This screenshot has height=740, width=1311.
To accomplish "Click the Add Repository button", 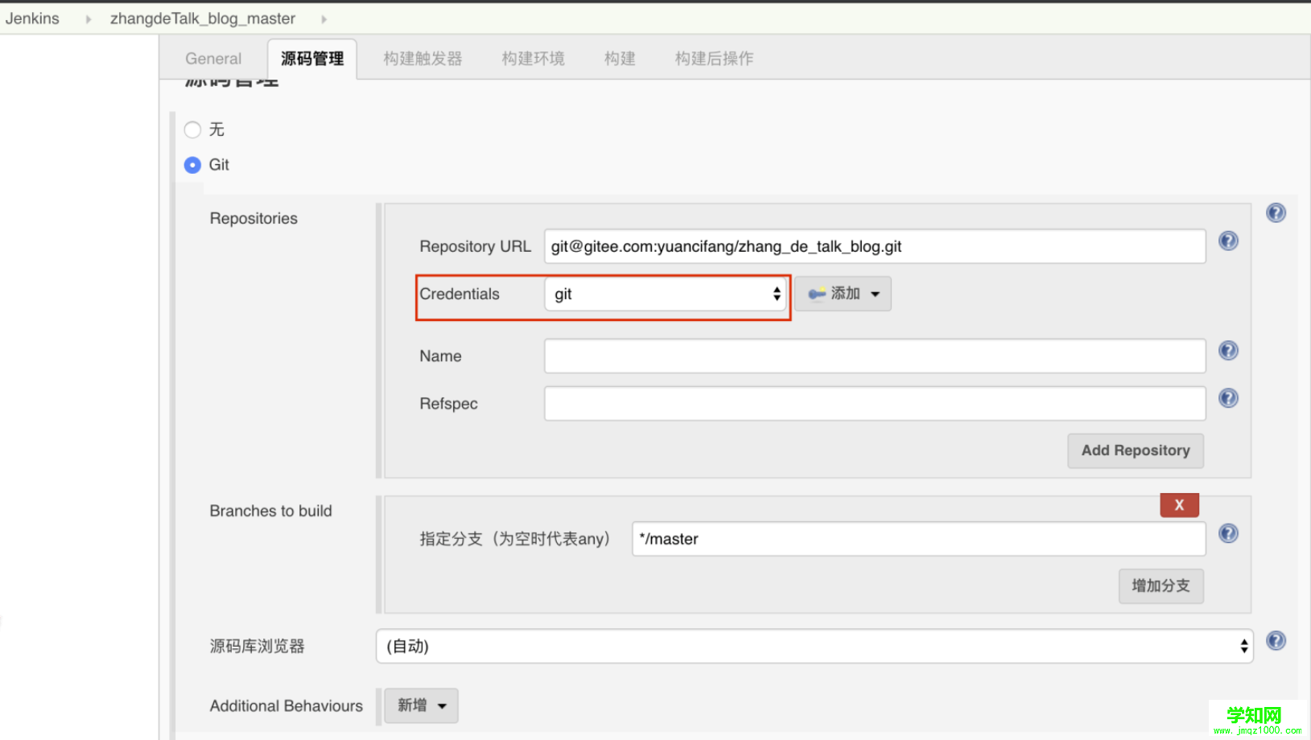I will 1136,450.
